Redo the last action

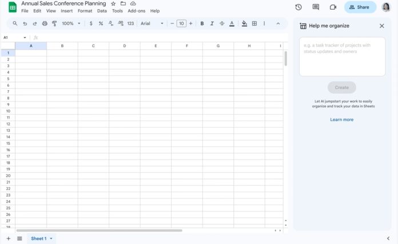[x=34, y=23]
